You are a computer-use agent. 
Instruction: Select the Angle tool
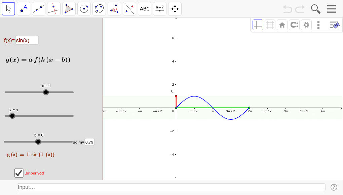point(114,9)
